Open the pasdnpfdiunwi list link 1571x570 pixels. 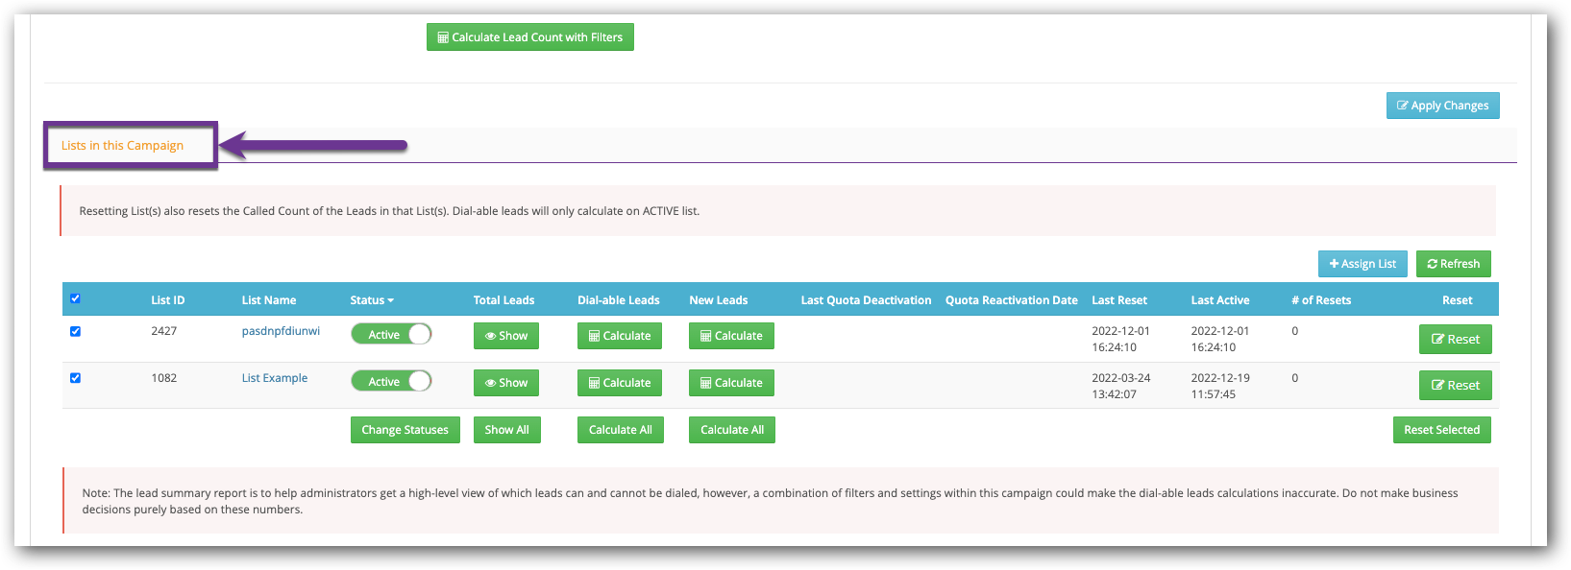pyautogui.click(x=281, y=331)
